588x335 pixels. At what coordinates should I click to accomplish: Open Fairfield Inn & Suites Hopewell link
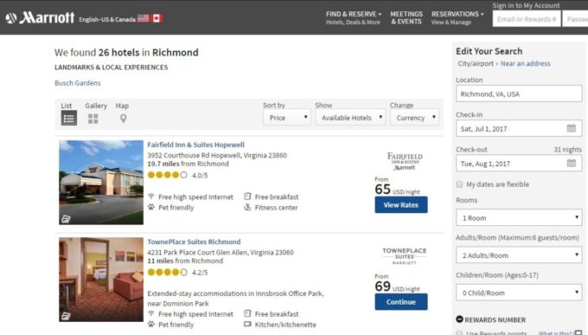[195, 145]
